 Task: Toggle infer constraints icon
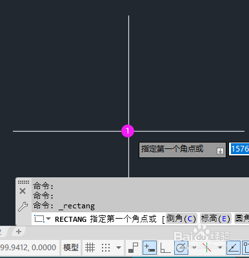(133, 248)
